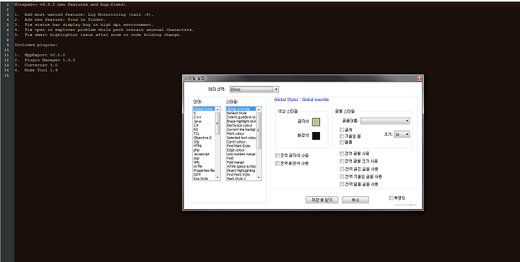Select Mark Style 1 style entry

241,178
